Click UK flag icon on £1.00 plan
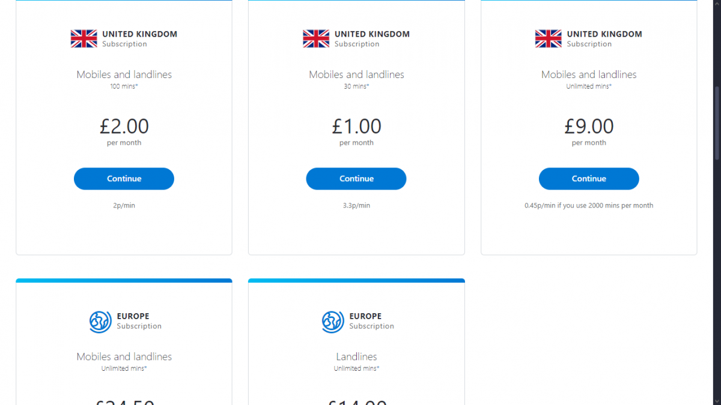 pyautogui.click(x=316, y=39)
